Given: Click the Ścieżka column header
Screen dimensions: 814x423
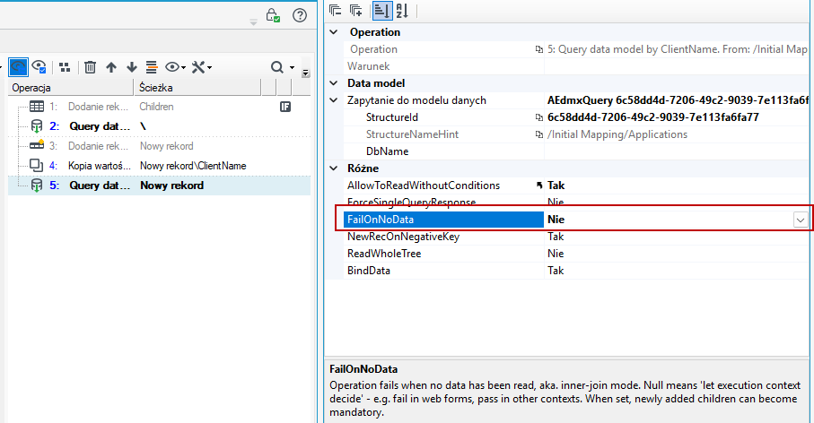Looking at the screenshot, I should click(x=197, y=88).
